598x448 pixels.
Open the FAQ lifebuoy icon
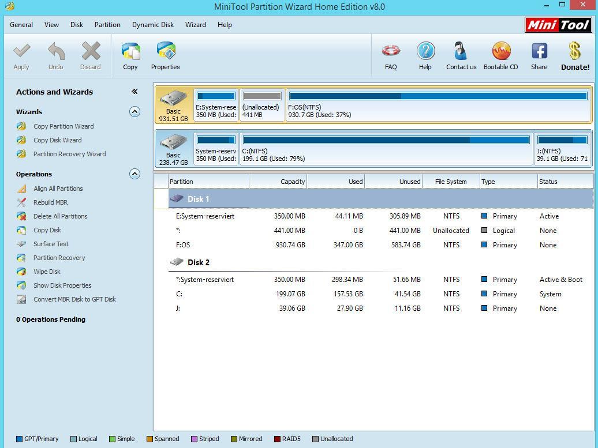coord(391,51)
